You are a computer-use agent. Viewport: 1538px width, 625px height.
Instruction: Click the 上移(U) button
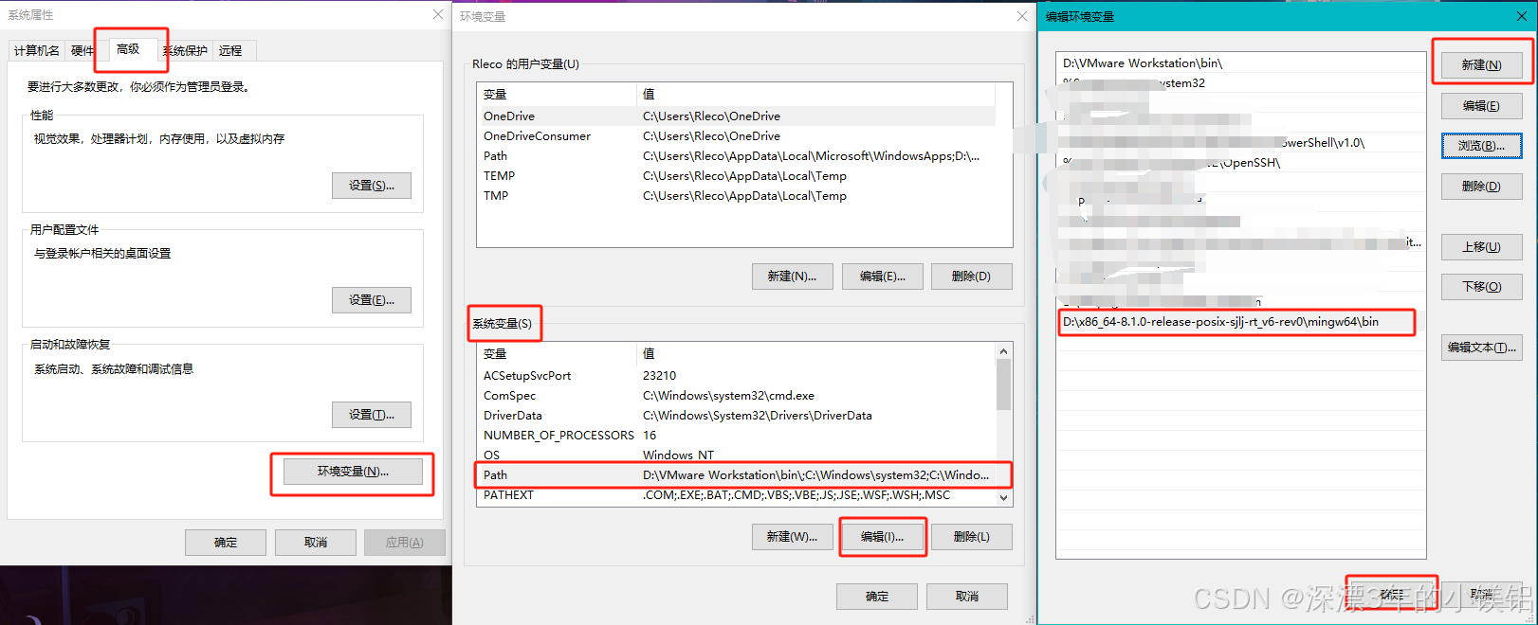point(1481,247)
